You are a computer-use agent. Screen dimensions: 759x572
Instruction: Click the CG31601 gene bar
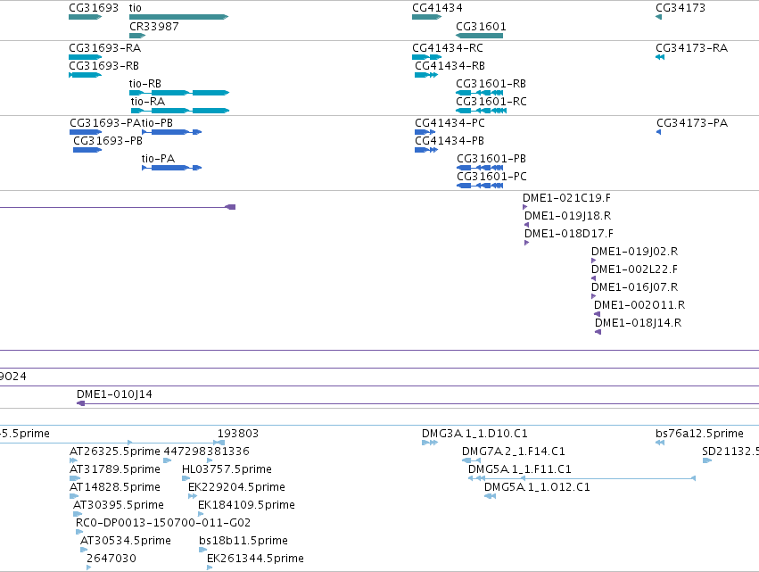[479, 36]
